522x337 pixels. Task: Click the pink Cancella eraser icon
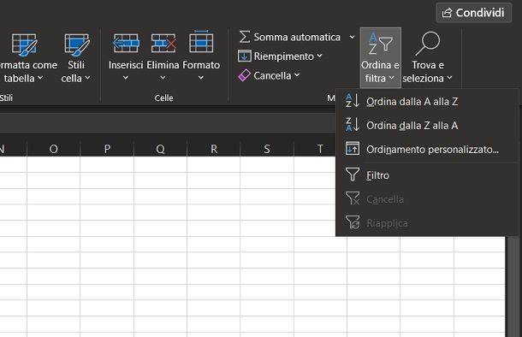[245, 75]
